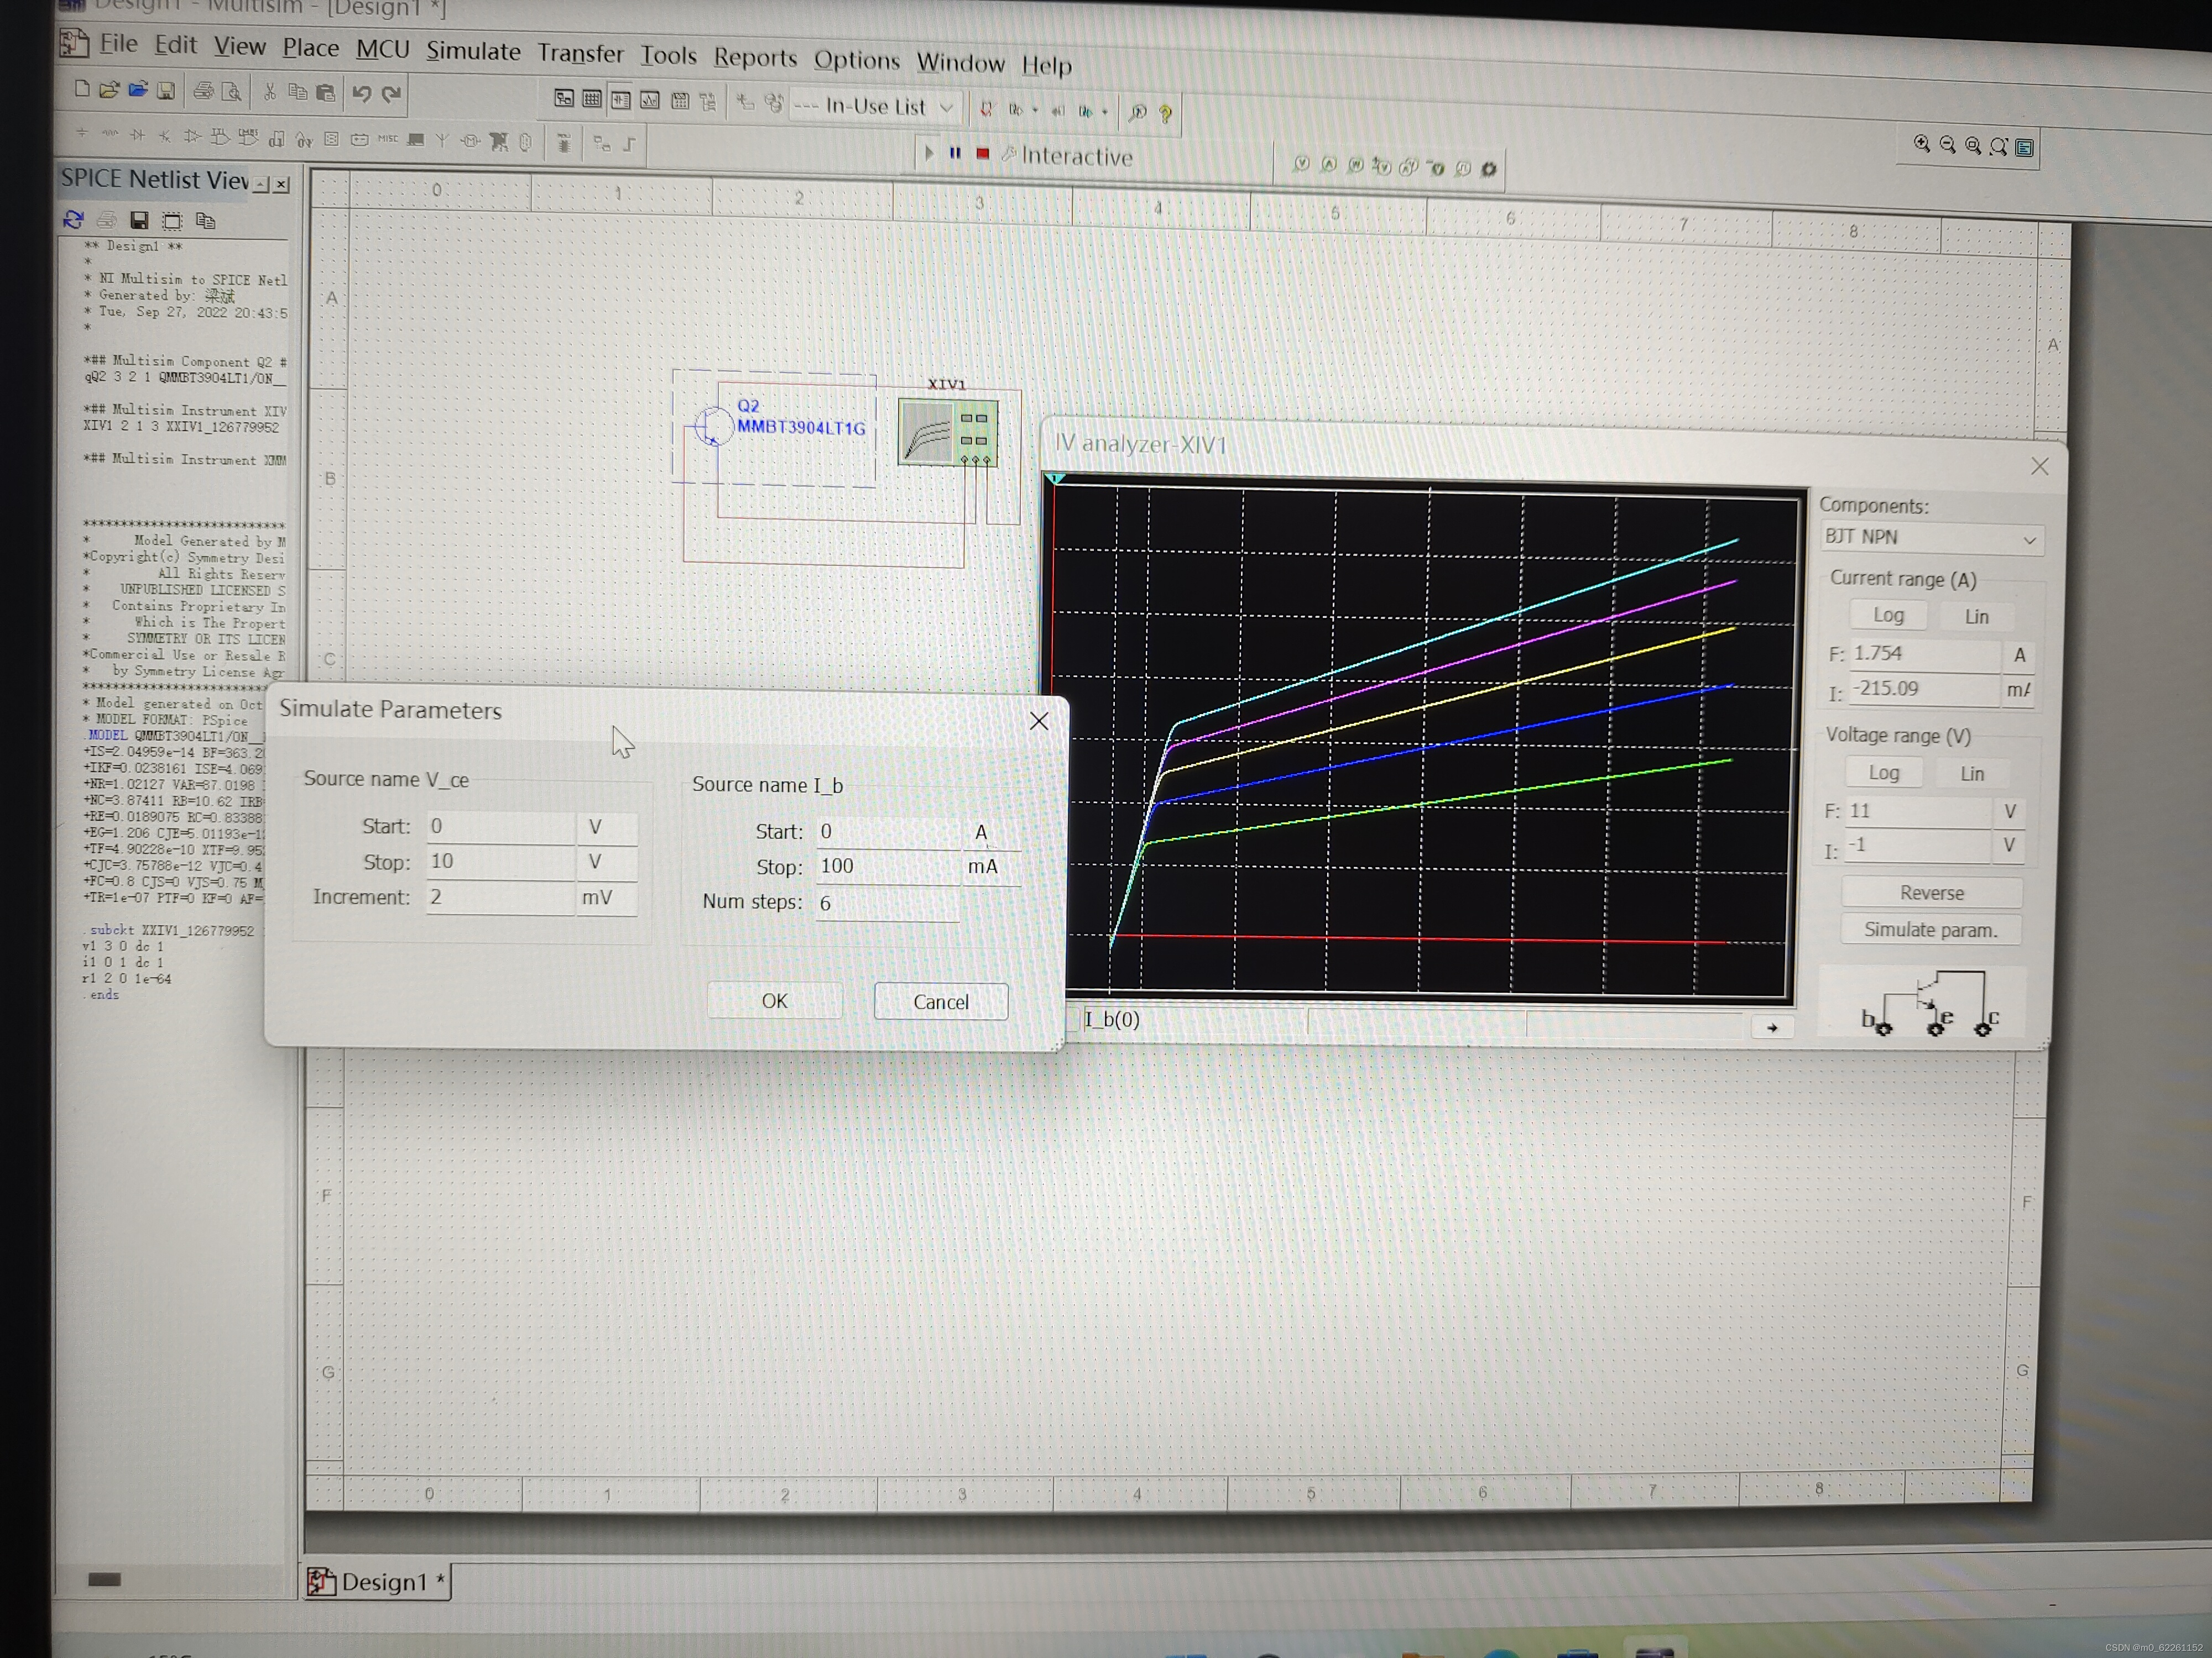Click the yellow Help question mark icon
Image resolution: width=2212 pixels, height=1658 pixels.
pos(1166,114)
